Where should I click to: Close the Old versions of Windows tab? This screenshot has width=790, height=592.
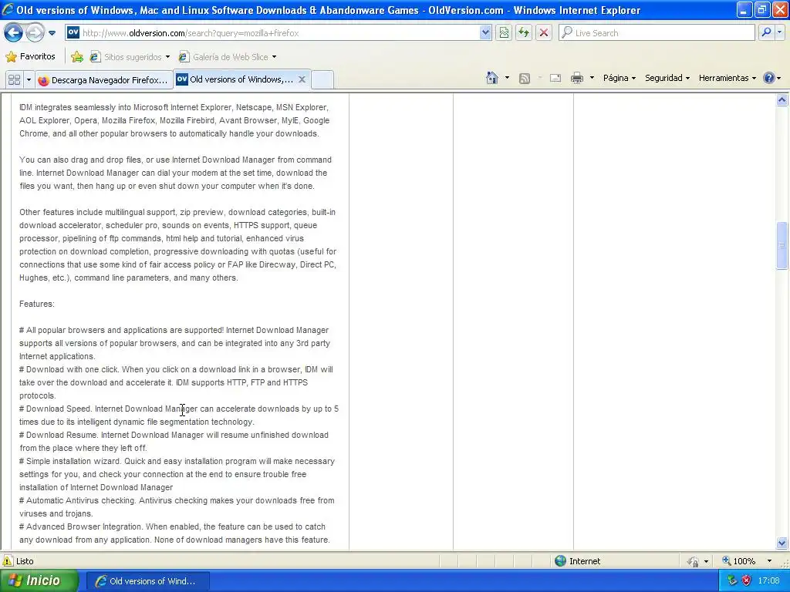[x=302, y=79]
